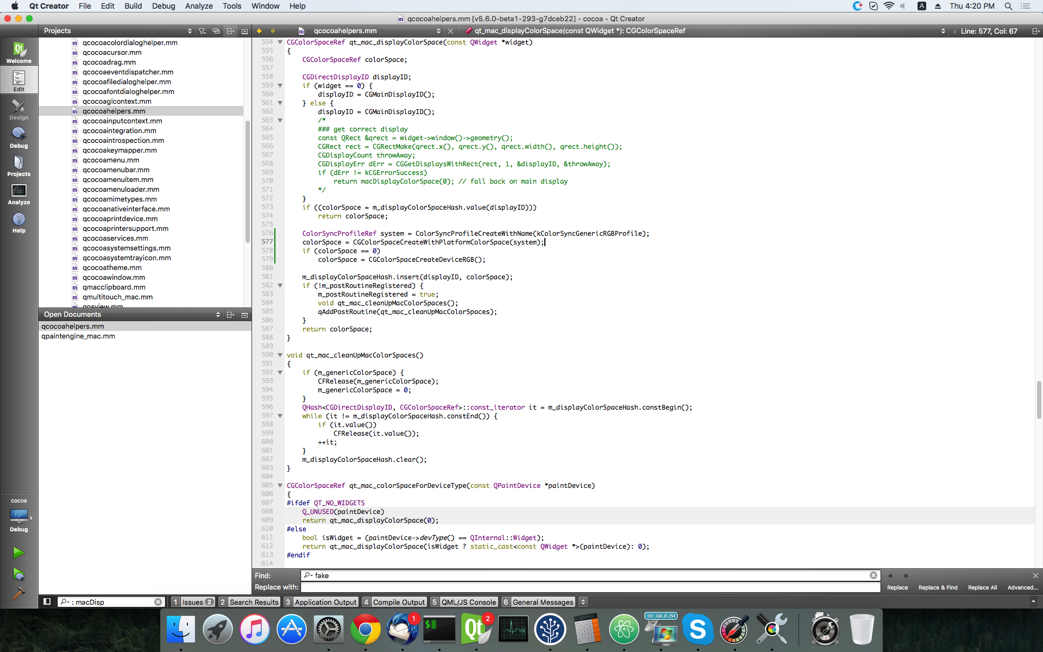Click the Replace All button
1043x652 pixels.
(x=982, y=587)
